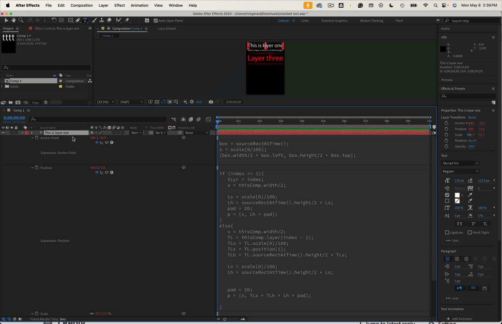Pick the Clone Stamp tool
The height and width of the screenshot is (324, 502).
102,20
